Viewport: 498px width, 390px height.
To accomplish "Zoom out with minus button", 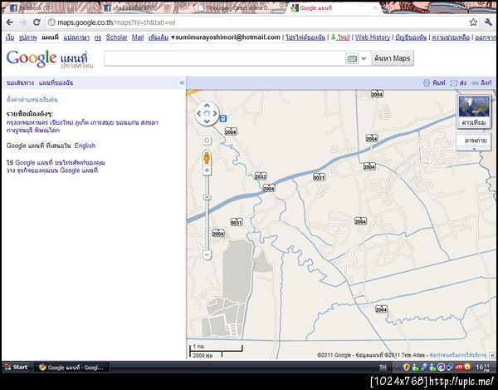I will (207, 254).
